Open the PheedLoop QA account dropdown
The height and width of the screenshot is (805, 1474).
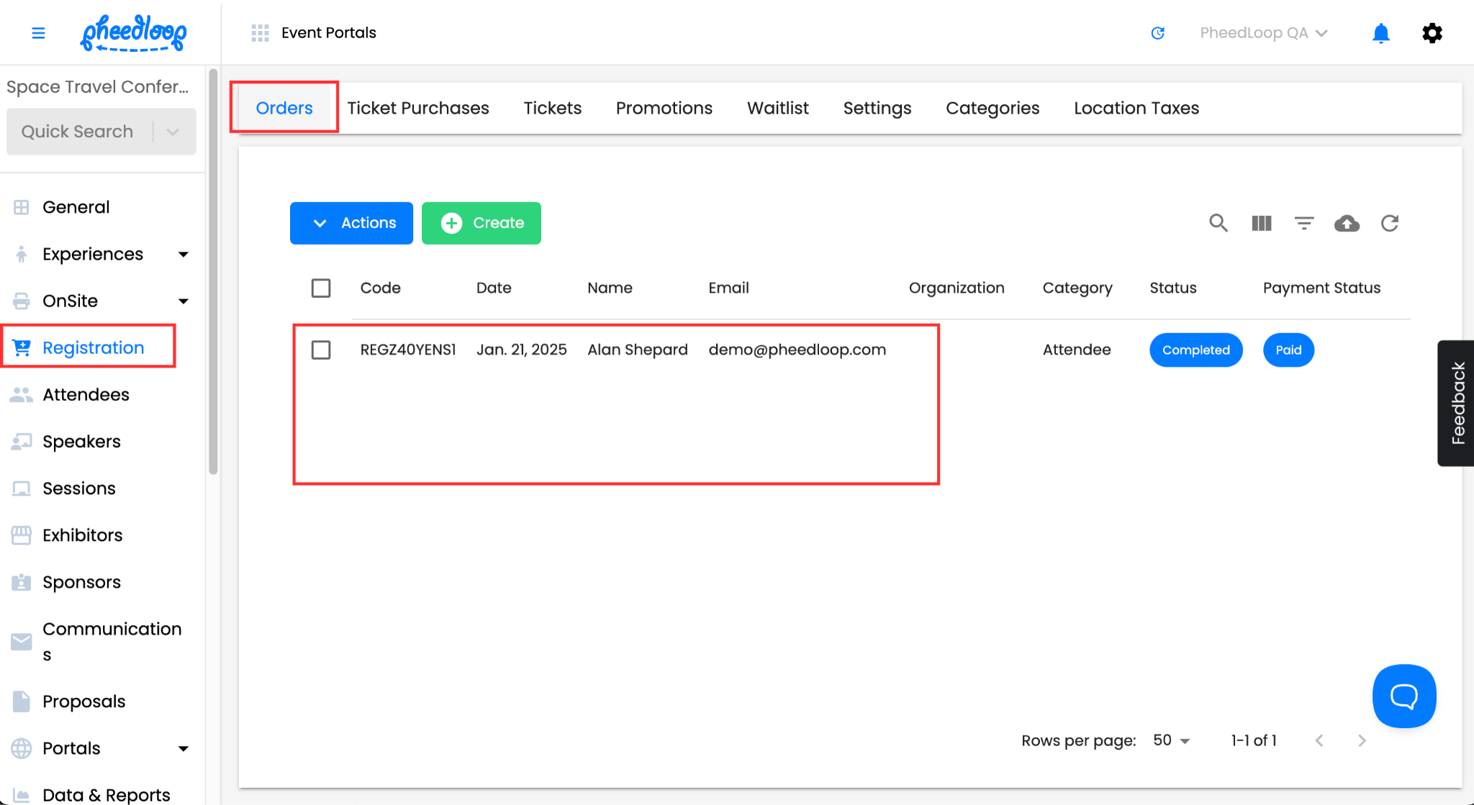(x=1263, y=33)
